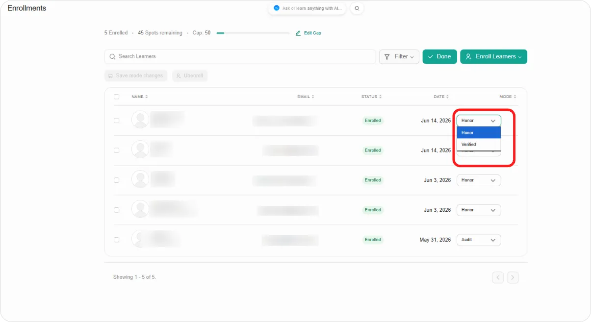Click the sort arrows next to NAME
Screen dimensions: 591x322
pos(147,97)
